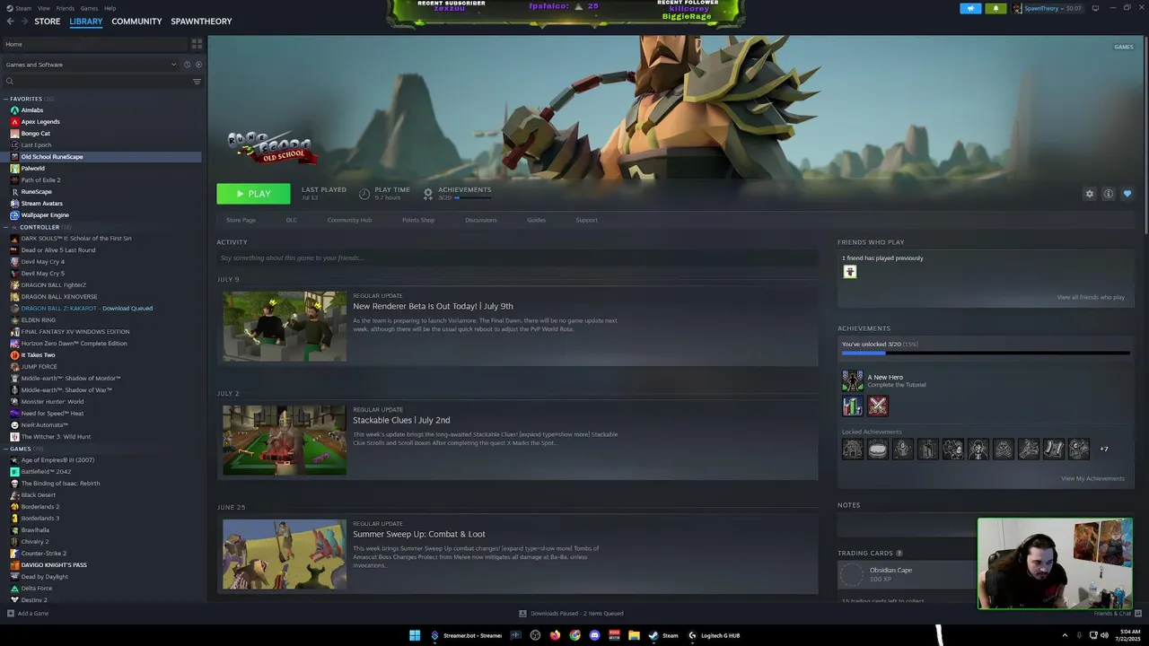Viewport: 1149px width, 646px height.
Task: Click the Steam announcements megaphone button
Action: pyautogui.click(x=970, y=8)
